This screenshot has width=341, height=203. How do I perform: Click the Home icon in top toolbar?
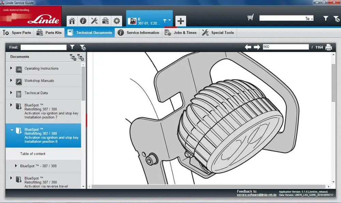point(72,21)
